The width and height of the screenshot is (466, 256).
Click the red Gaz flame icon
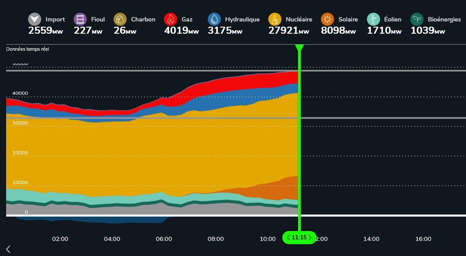click(171, 19)
